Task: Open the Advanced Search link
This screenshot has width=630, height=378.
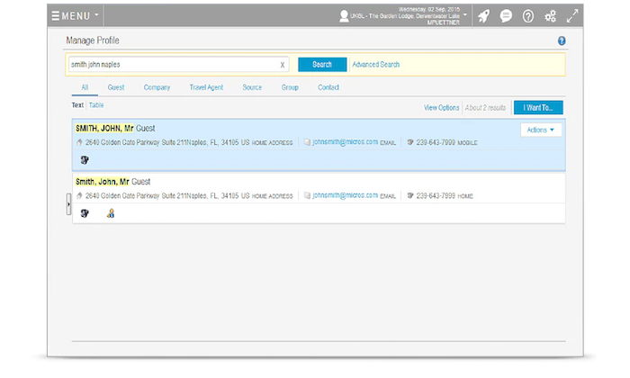Action: [376, 65]
